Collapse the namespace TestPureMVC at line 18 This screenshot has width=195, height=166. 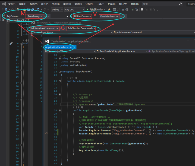tap(59, 72)
